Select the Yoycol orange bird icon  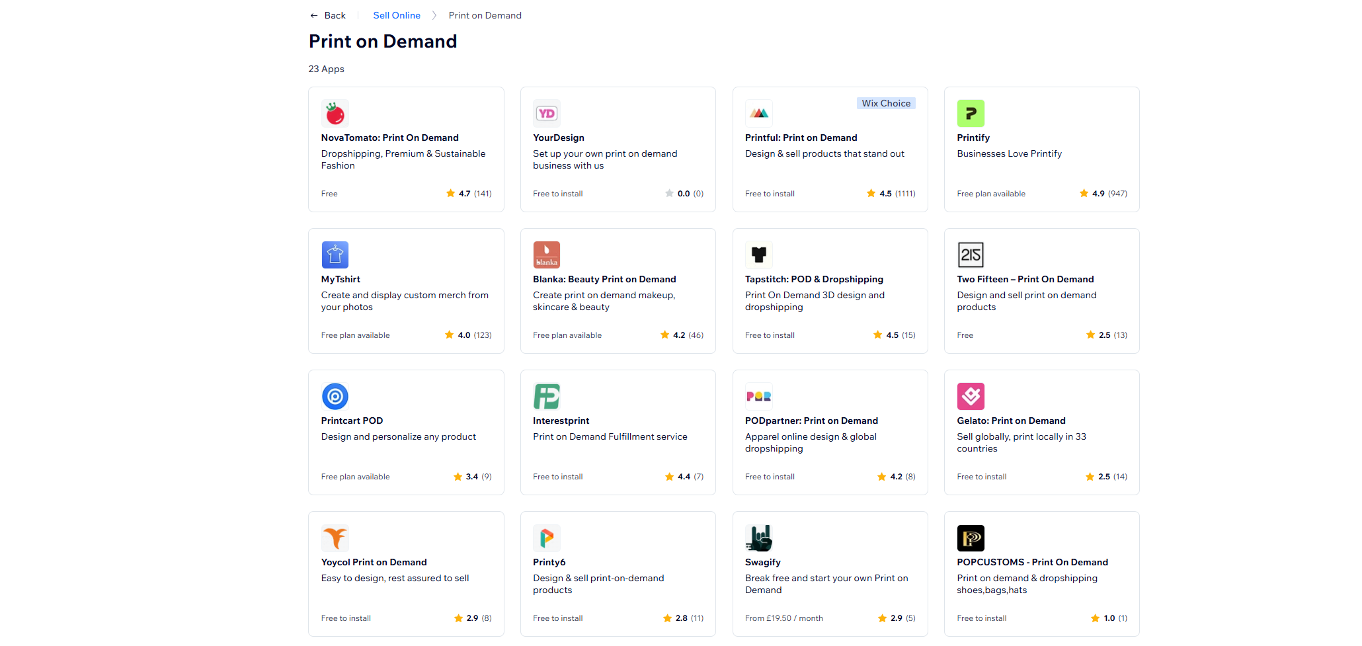pos(335,538)
